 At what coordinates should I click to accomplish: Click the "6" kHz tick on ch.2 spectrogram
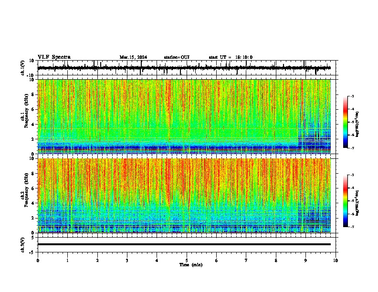point(33,188)
